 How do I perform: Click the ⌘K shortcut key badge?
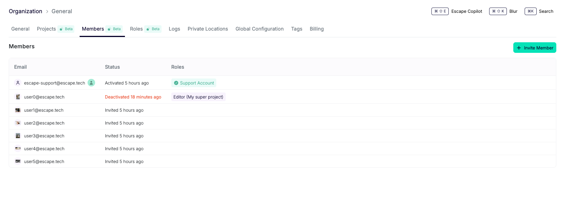point(530,11)
